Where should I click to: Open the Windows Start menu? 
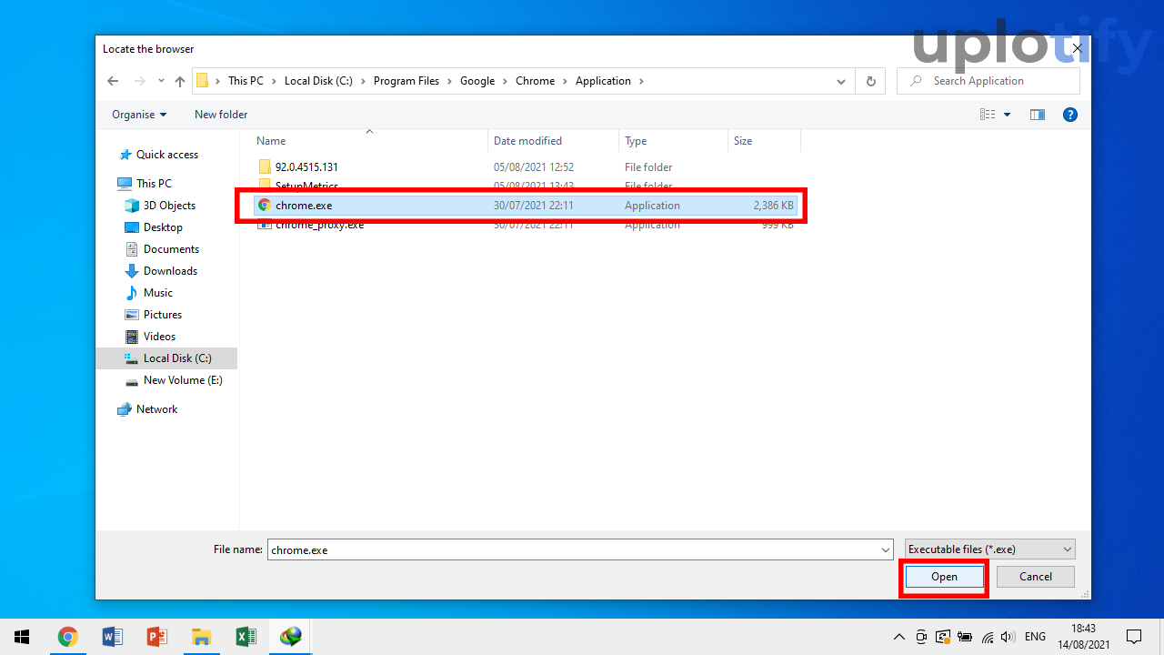(x=22, y=637)
